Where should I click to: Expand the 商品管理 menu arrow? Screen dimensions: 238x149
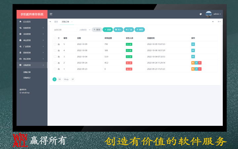coord(43,40)
